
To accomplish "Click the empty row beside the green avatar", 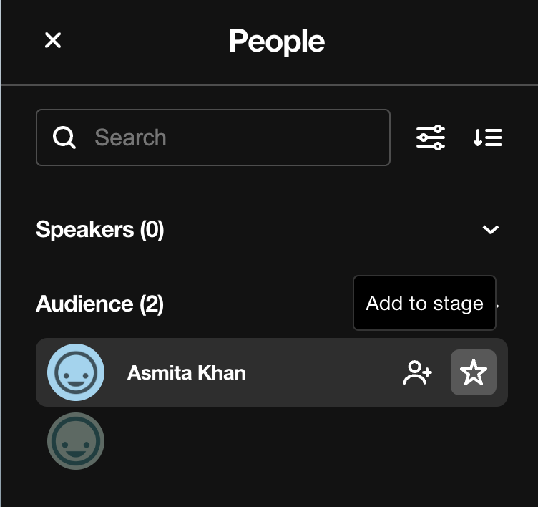I will (305, 441).
